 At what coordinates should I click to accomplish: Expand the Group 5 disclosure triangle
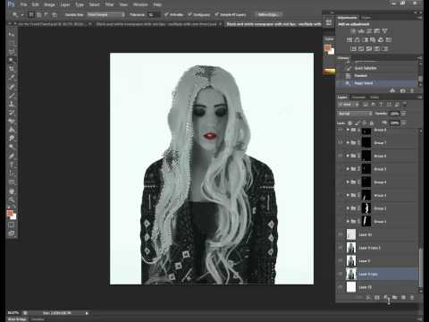coord(348,169)
